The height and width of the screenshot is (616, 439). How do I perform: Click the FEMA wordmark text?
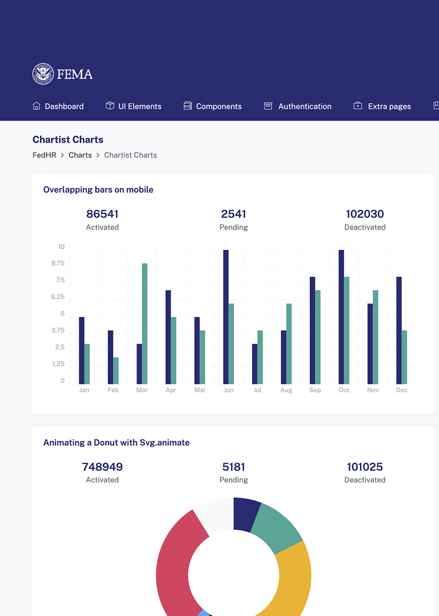point(74,75)
